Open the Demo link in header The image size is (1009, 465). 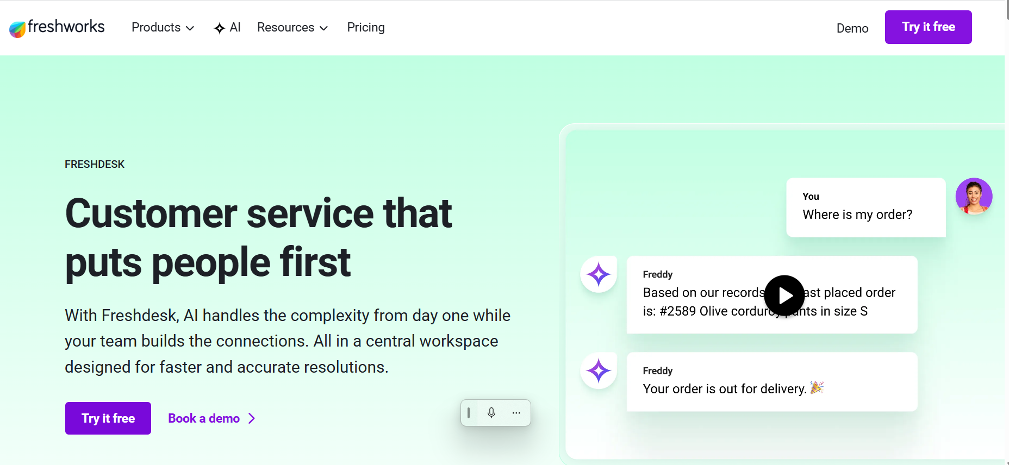tap(852, 28)
